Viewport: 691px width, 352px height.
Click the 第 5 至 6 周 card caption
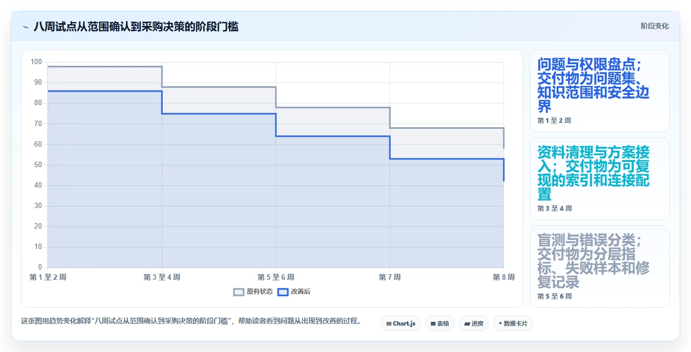555,296
